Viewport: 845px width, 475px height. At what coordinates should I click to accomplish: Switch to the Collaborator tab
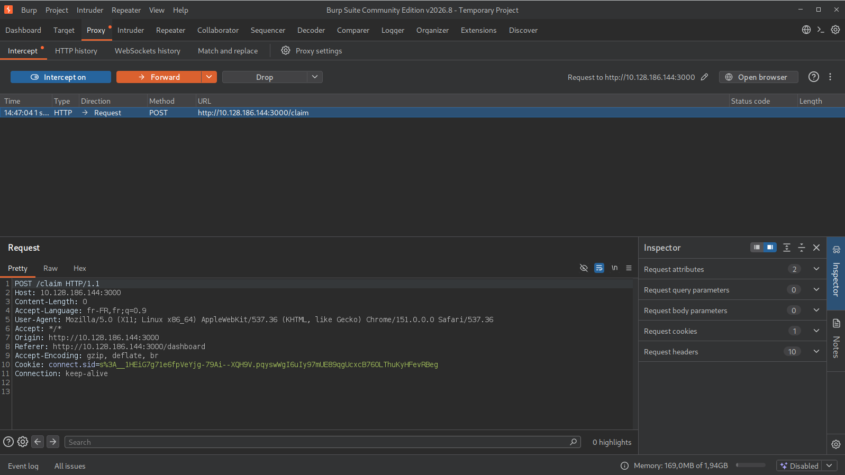[x=218, y=30]
